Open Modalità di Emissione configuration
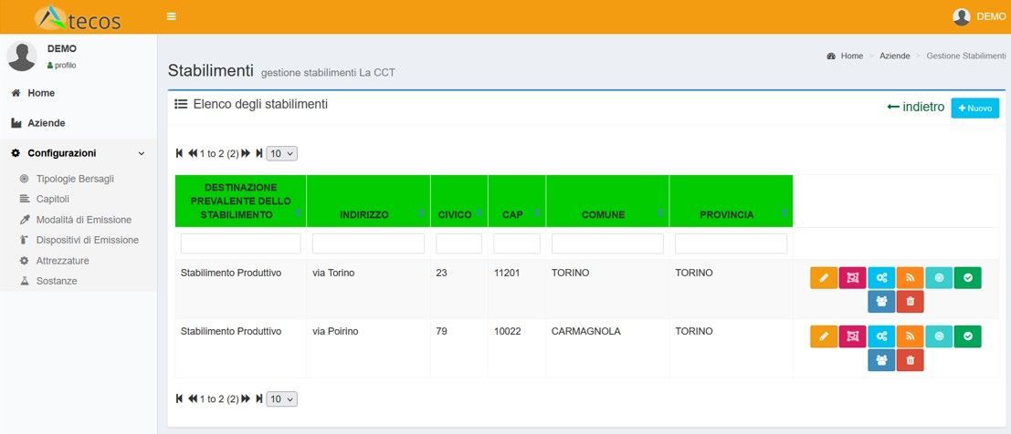Viewport: 1011px width, 434px height. point(84,220)
